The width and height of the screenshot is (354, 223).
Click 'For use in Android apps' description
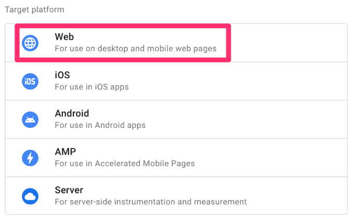(100, 125)
